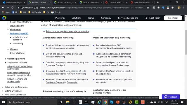This screenshot has height=105, width=187.
Task: Click the Free trial button
Action: coord(173,18)
